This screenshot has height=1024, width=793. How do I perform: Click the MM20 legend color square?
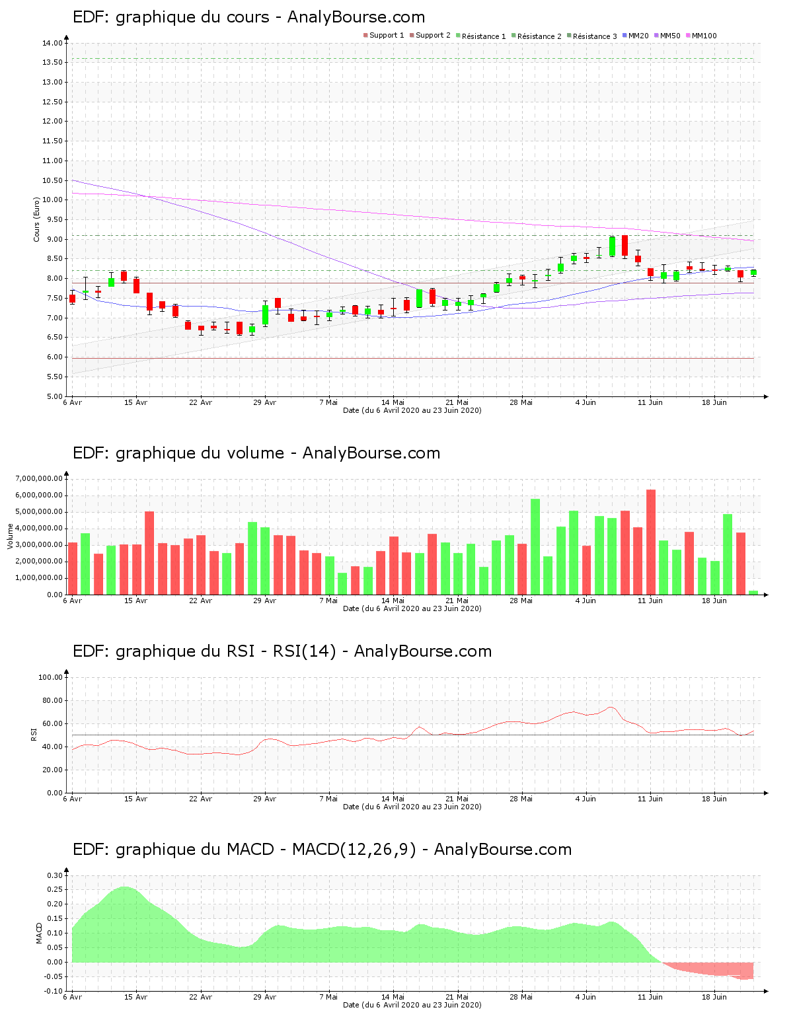pos(624,36)
